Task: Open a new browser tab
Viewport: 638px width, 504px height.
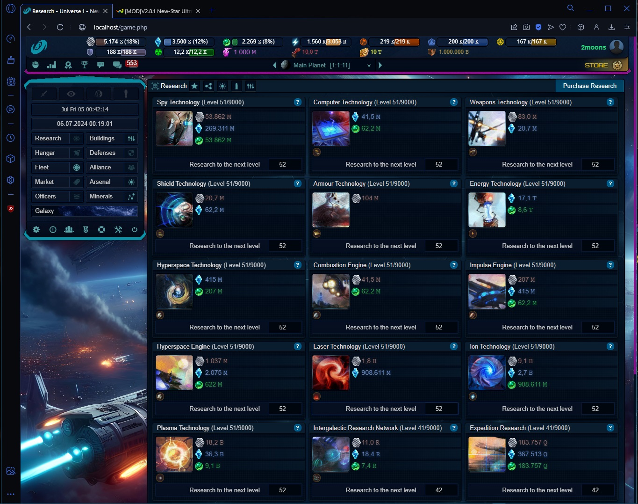Action: pos(212,10)
